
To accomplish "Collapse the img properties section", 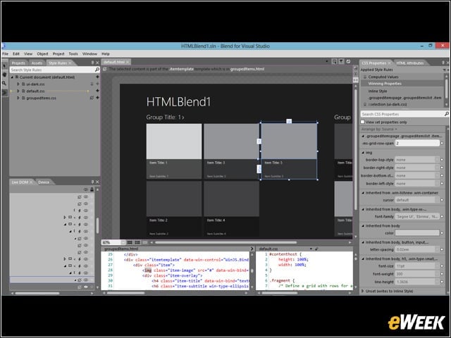I will coord(363,153).
